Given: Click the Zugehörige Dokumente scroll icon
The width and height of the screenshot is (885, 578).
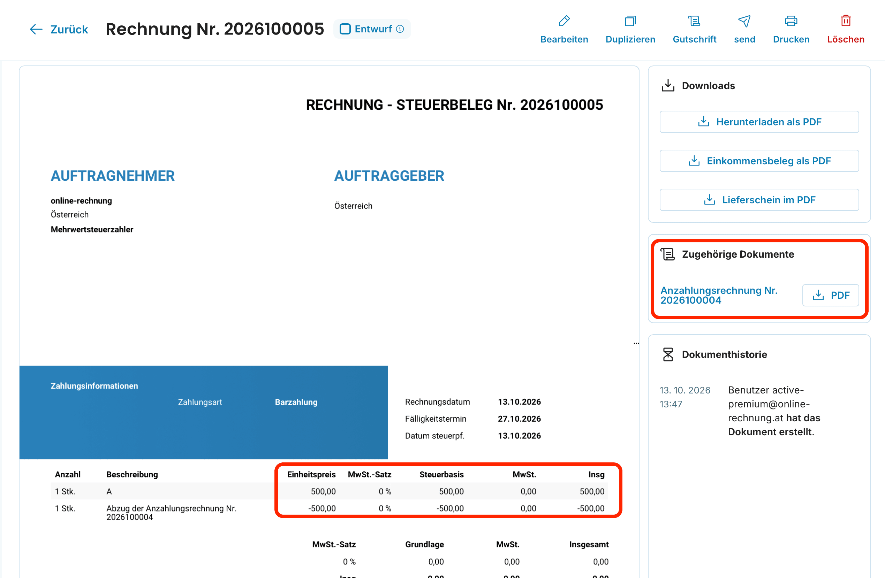Looking at the screenshot, I should (x=668, y=254).
